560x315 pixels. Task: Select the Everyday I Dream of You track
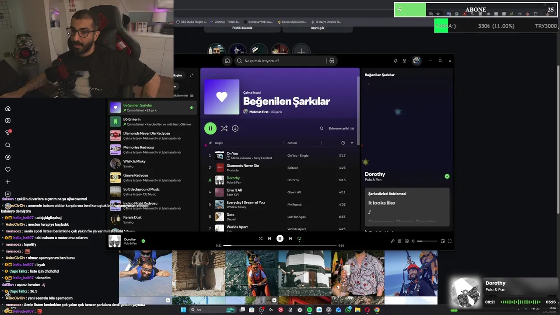pyautogui.click(x=280, y=204)
